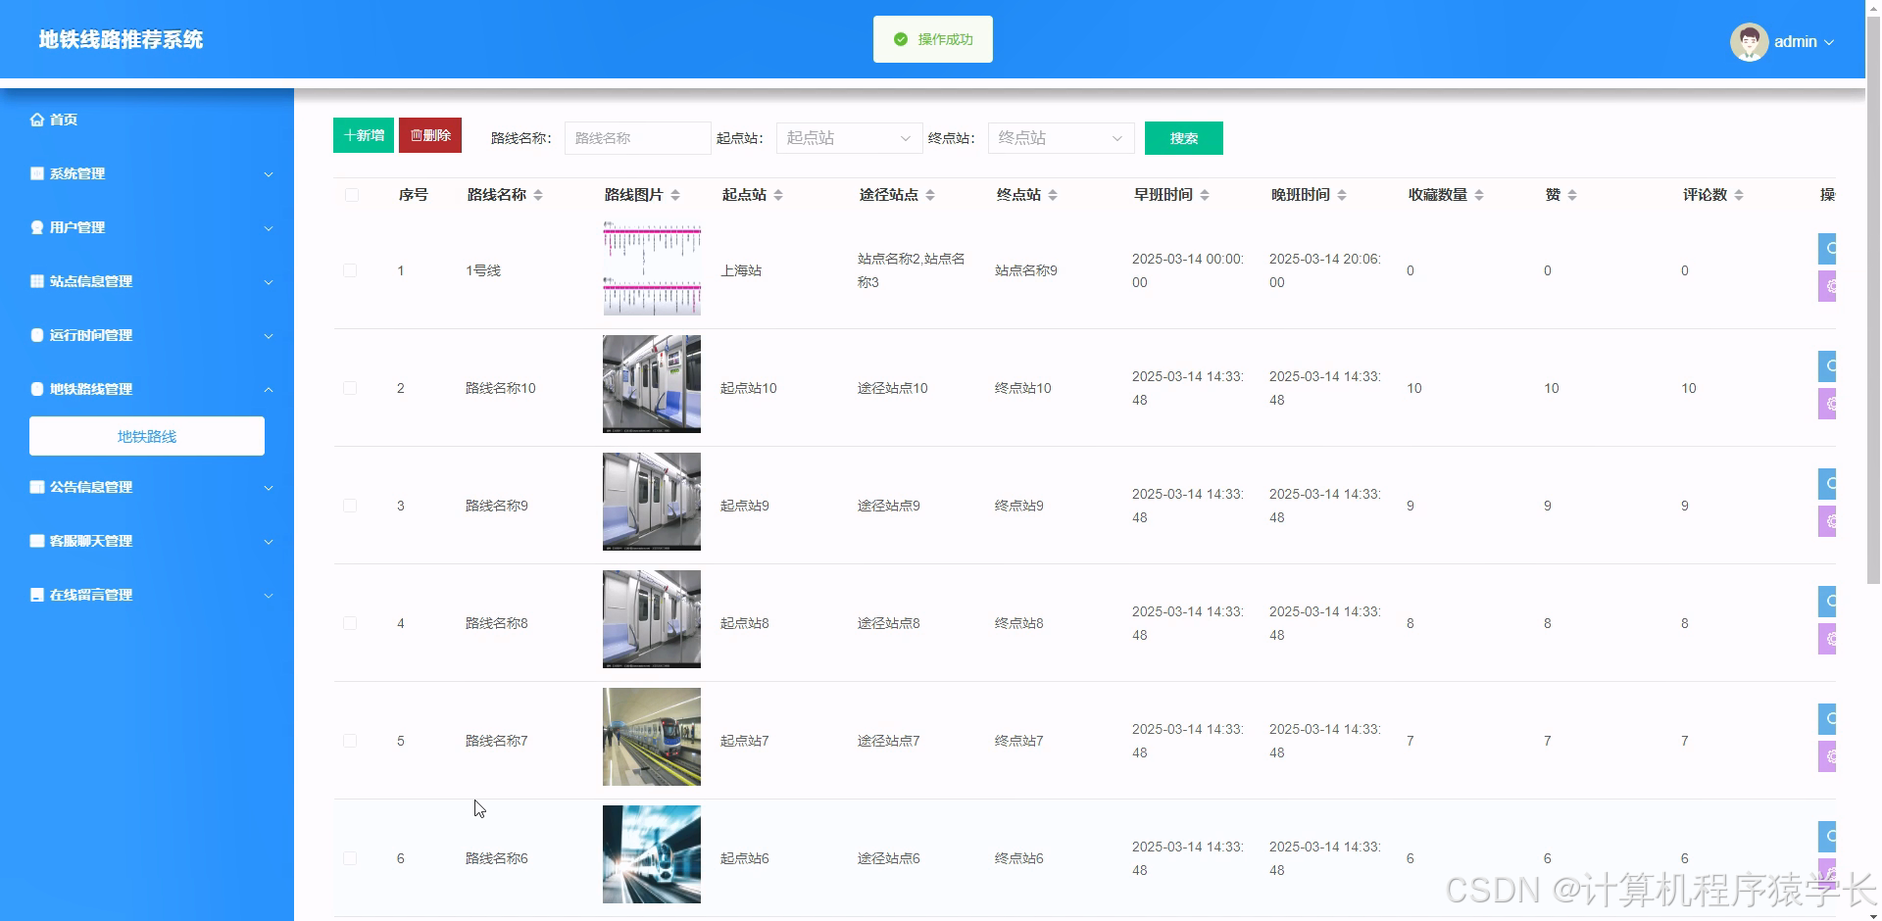Click the 地铁线路推荐系统 title
The height and width of the screenshot is (921, 1882).
122,39
